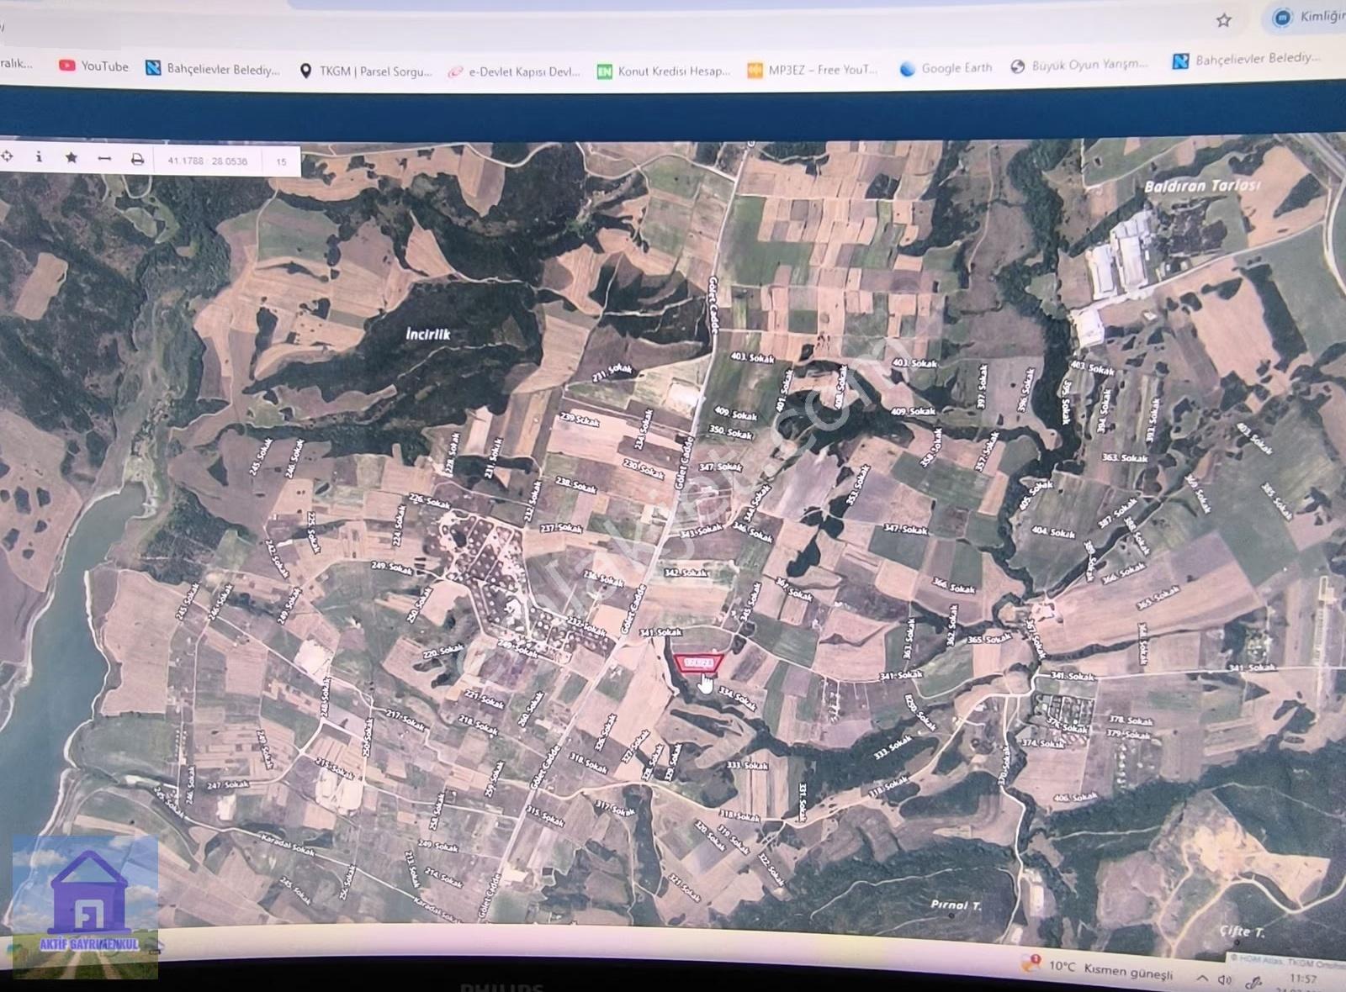Click the 342. Sokak street label
The width and height of the screenshot is (1346, 992).
point(686,573)
